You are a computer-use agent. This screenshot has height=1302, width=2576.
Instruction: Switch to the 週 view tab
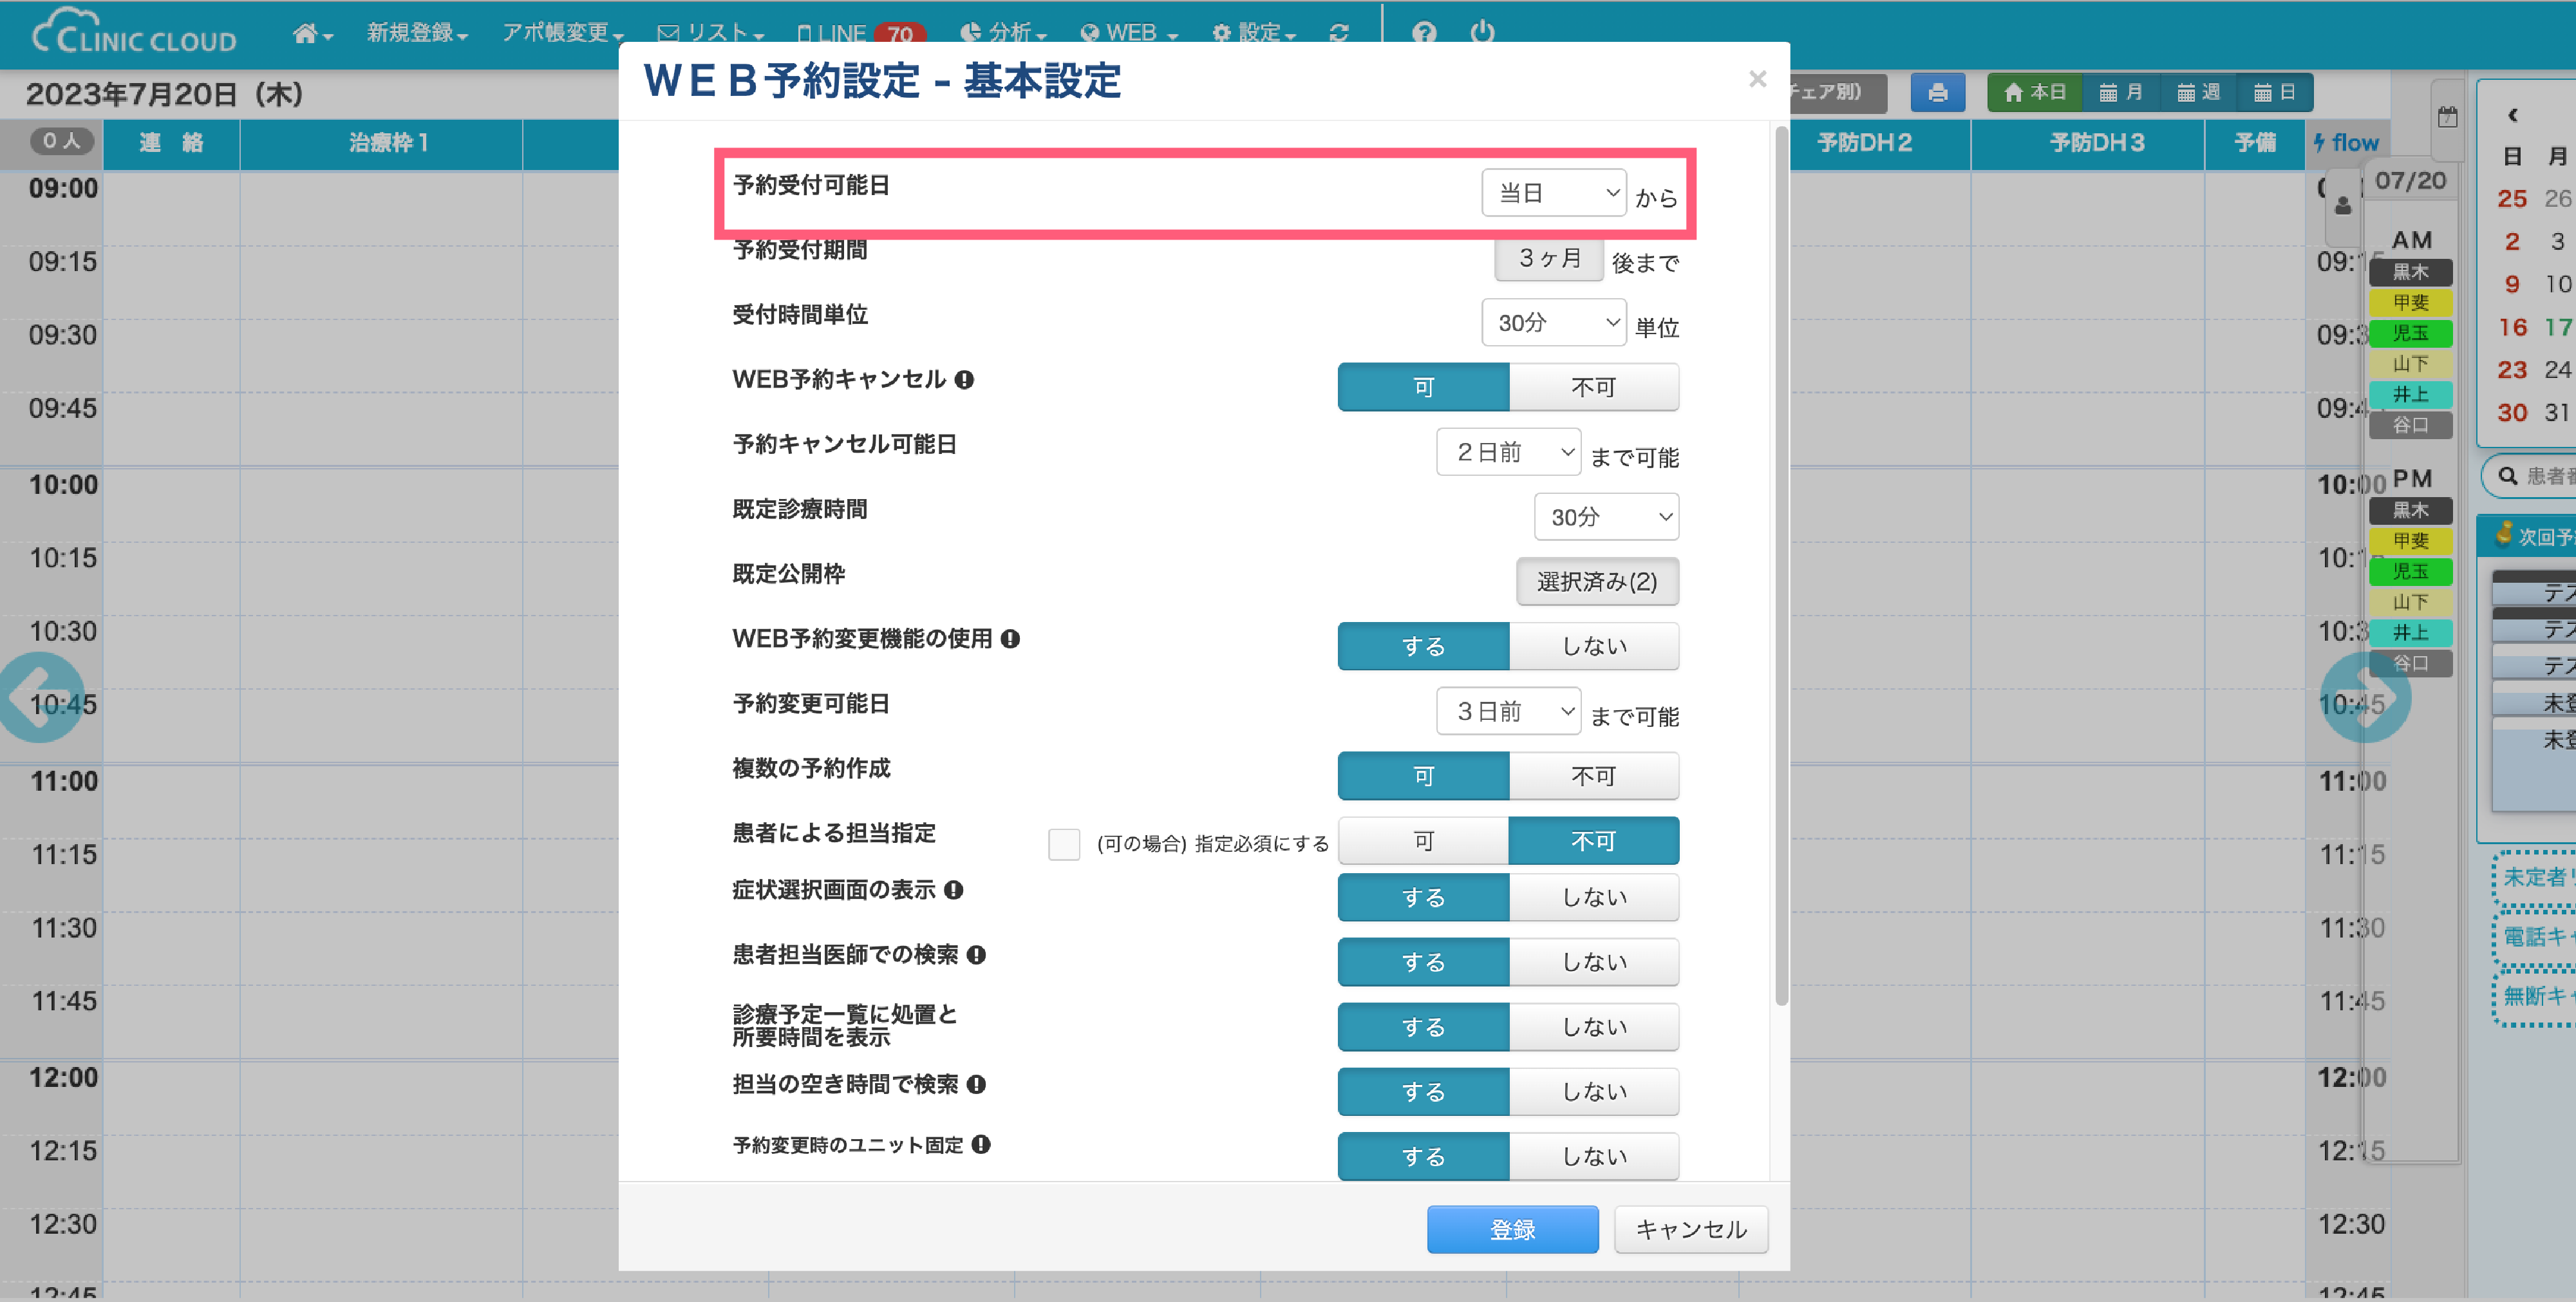pos(2198,93)
